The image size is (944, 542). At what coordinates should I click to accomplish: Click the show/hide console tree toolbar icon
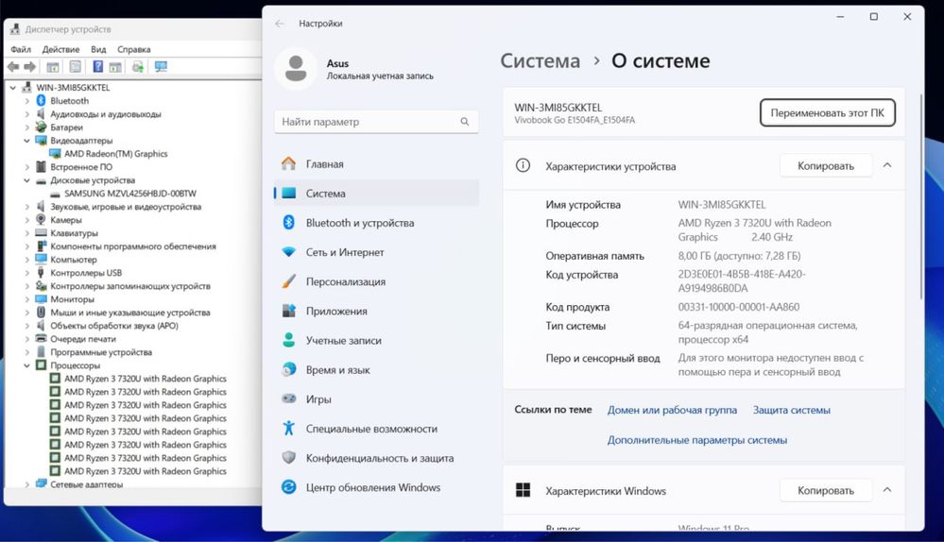tap(53, 67)
